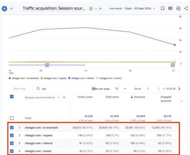Click the Go to page input field

pyautogui.click(x=148, y=89)
